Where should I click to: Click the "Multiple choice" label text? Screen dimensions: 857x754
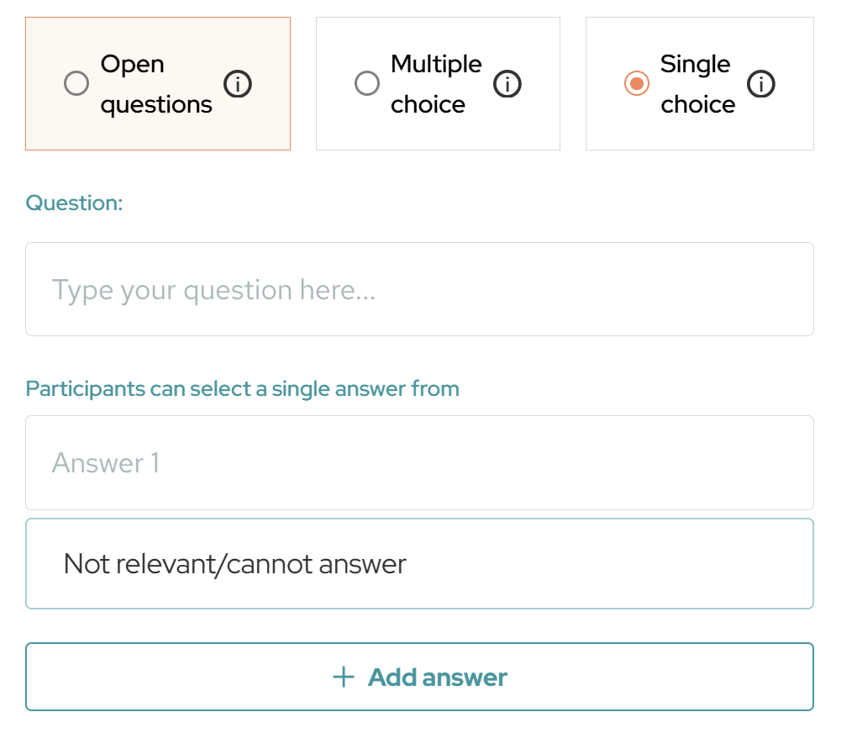click(436, 84)
